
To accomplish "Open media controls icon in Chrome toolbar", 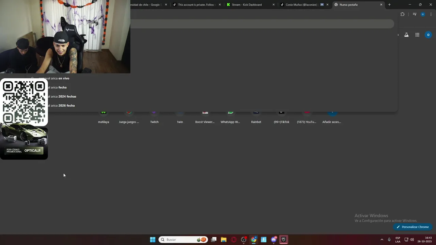I will pyautogui.click(x=415, y=14).
